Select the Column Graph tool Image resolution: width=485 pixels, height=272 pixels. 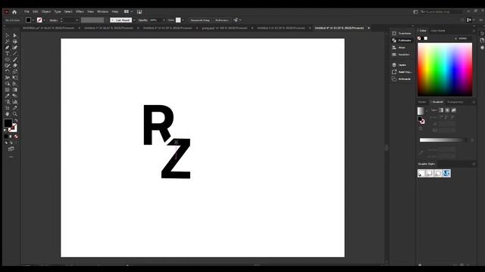click(x=15, y=102)
